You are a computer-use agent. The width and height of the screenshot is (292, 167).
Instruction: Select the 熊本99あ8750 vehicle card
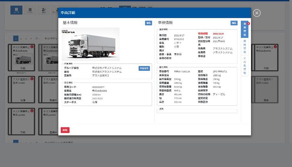point(266,58)
